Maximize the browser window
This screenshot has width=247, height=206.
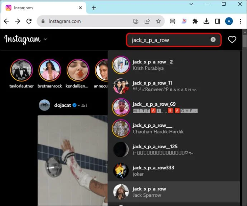[x=224, y=4]
